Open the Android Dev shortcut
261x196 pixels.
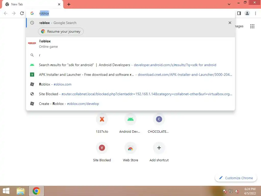pos(130,123)
